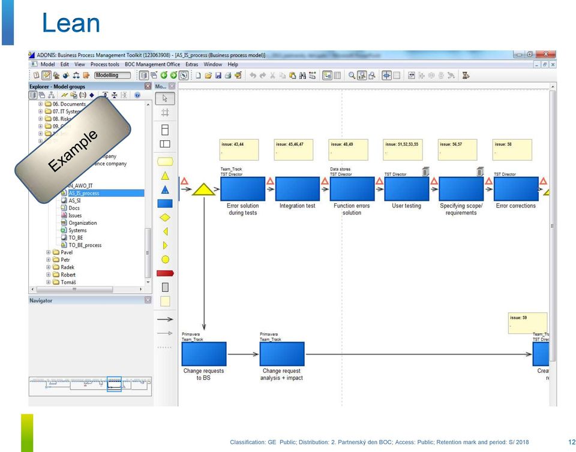Click the Open folder toolbar icon
The height and width of the screenshot is (452, 576).
[208, 76]
